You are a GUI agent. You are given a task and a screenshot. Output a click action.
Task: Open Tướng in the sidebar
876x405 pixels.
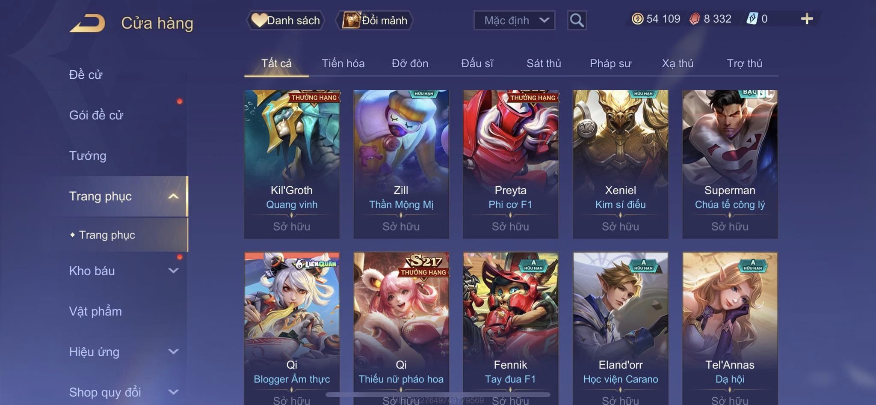[88, 156]
